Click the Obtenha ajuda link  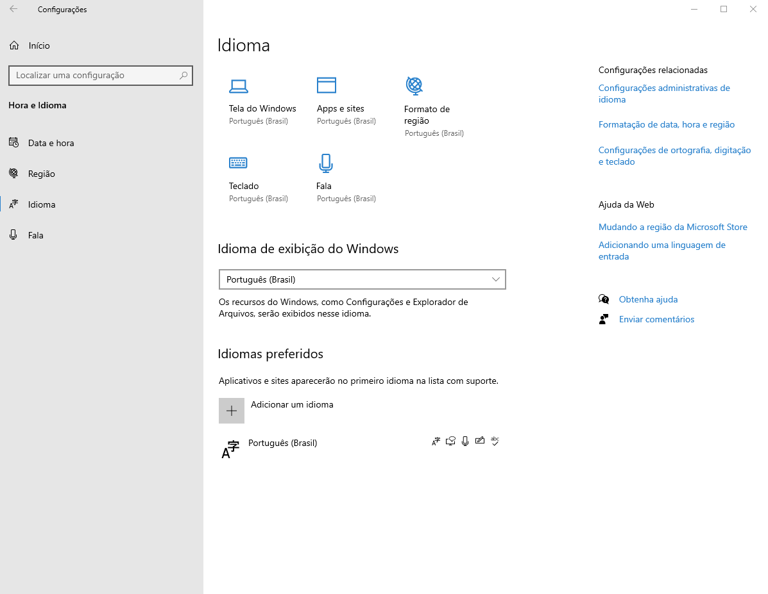coord(648,299)
